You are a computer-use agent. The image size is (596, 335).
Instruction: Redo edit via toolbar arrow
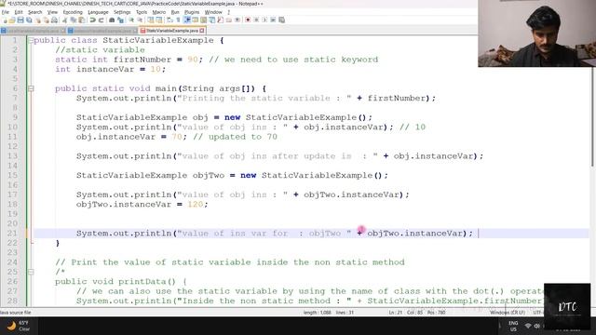(102, 20)
